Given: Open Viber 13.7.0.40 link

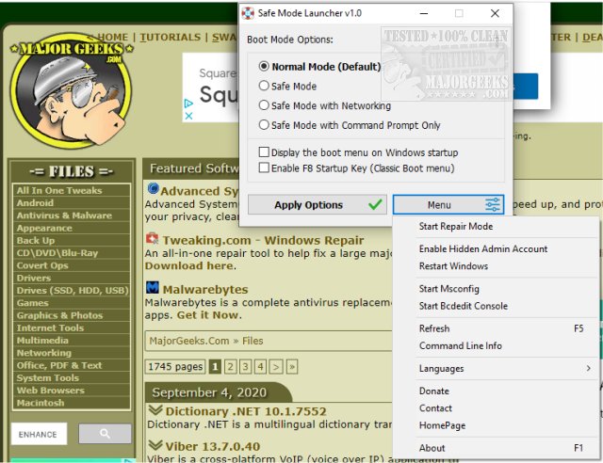Looking at the screenshot, I should tap(213, 446).
